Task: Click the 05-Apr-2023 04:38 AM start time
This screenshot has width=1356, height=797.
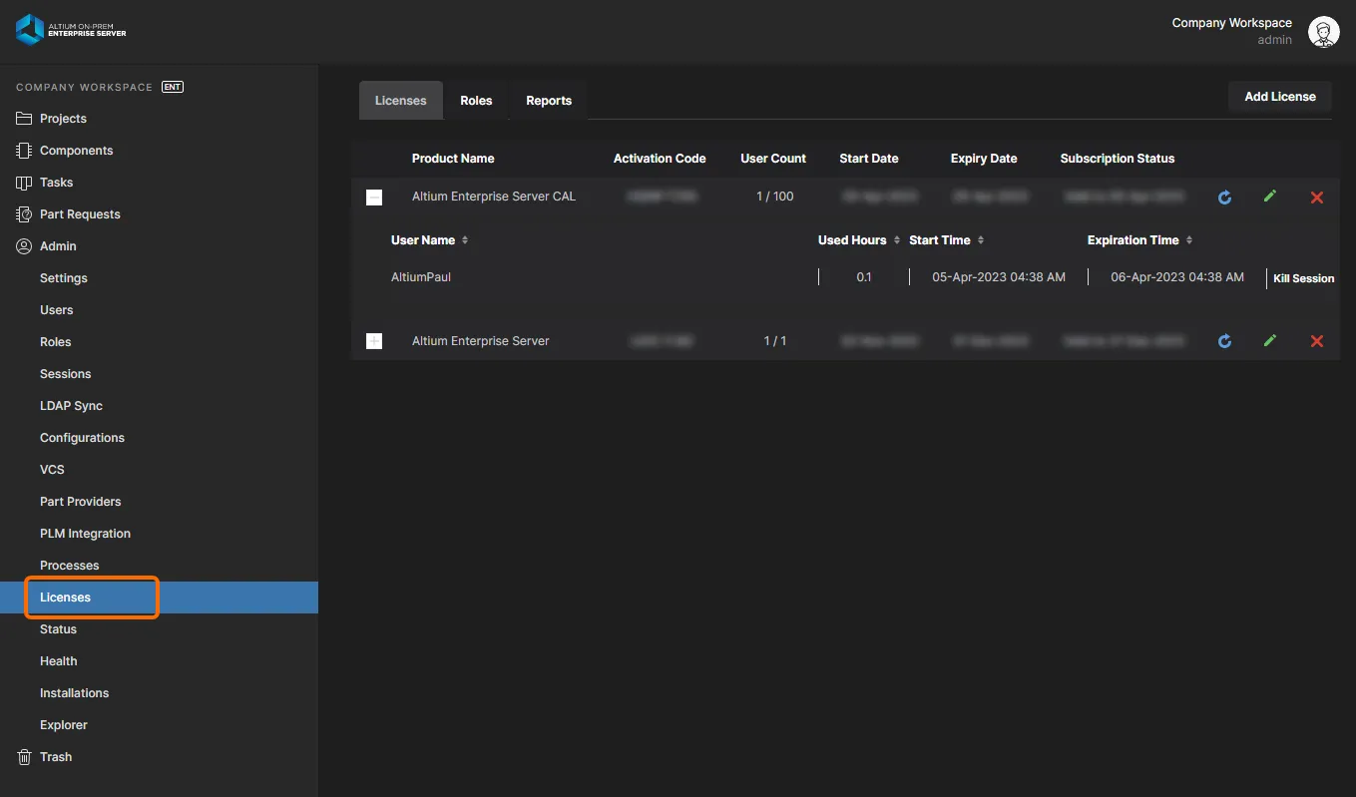Action: 999,277
